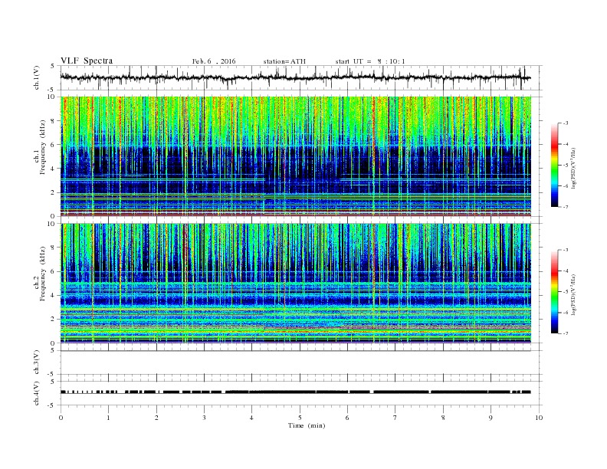The width and height of the screenshot is (607, 469).
Task: Click the "station=ATH" header label
Action: pyautogui.click(x=284, y=61)
